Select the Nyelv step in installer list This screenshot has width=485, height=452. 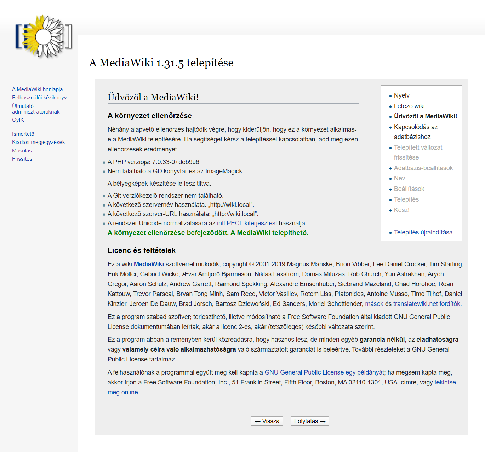click(x=401, y=95)
